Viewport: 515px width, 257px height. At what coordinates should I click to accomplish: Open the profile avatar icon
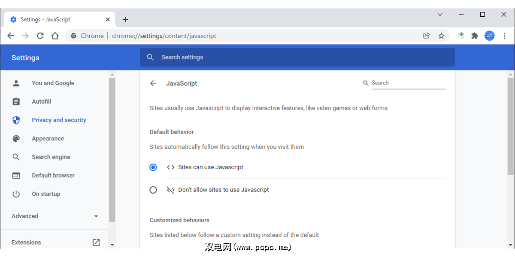(490, 36)
